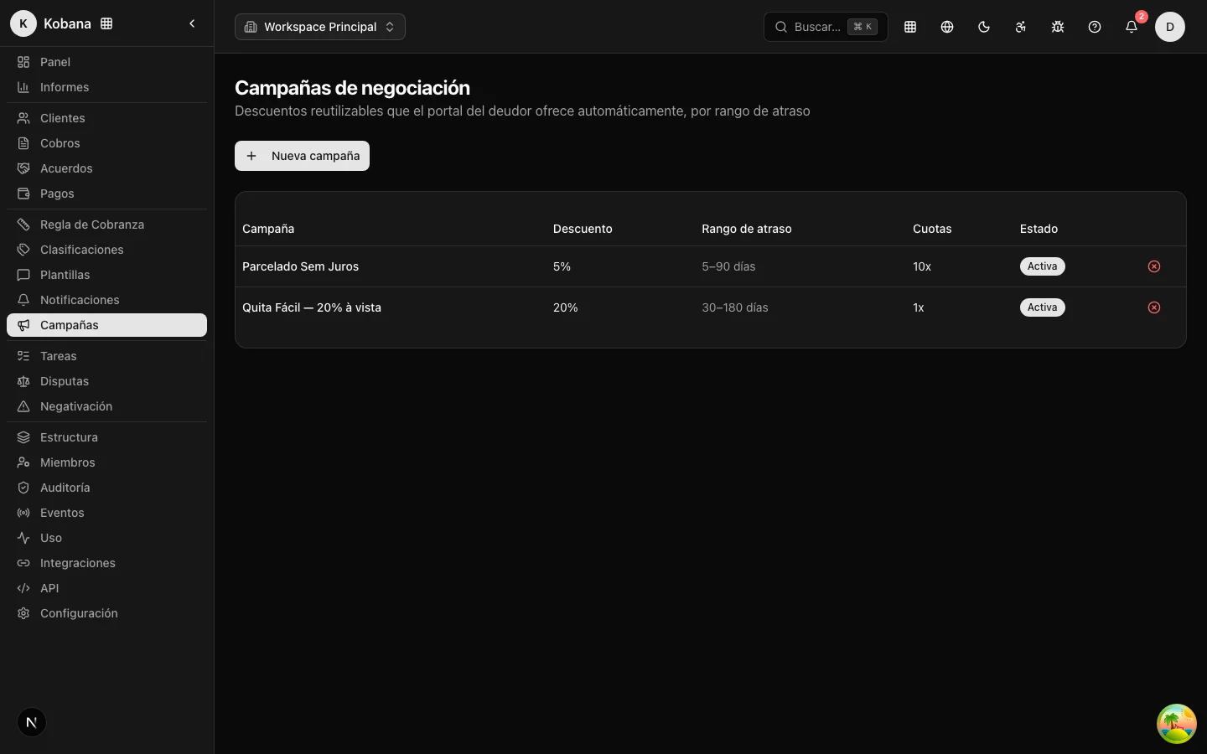Open Cobros in sidebar
The image size is (1207, 754).
106,143
